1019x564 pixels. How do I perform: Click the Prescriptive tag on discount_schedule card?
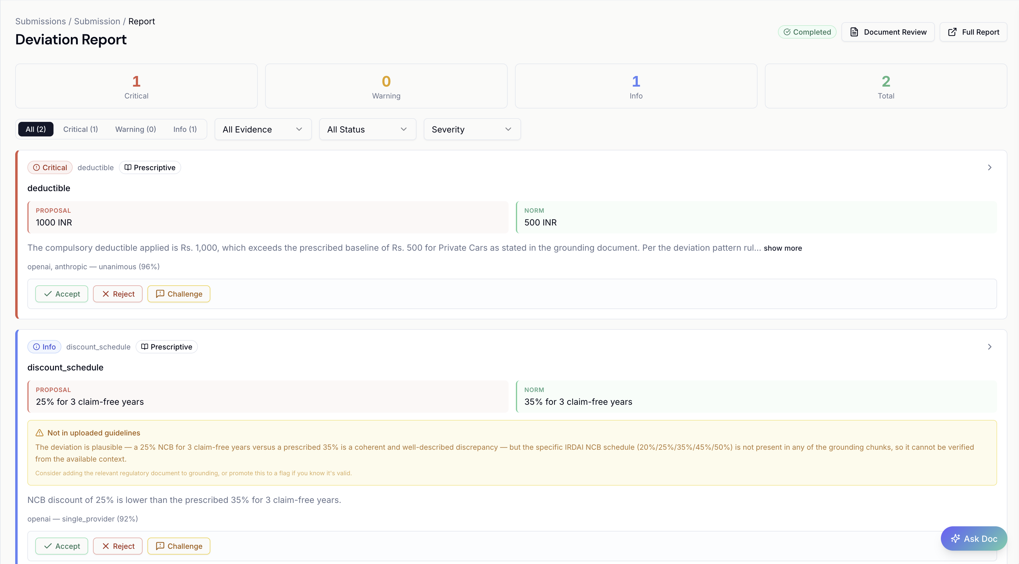167,346
